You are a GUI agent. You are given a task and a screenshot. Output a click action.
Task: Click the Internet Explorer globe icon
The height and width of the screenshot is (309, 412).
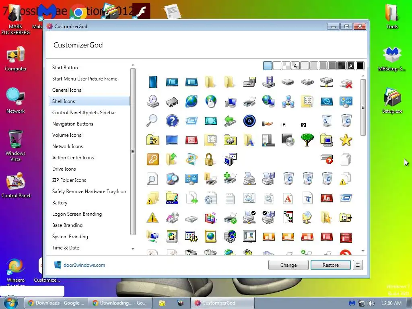point(191,101)
